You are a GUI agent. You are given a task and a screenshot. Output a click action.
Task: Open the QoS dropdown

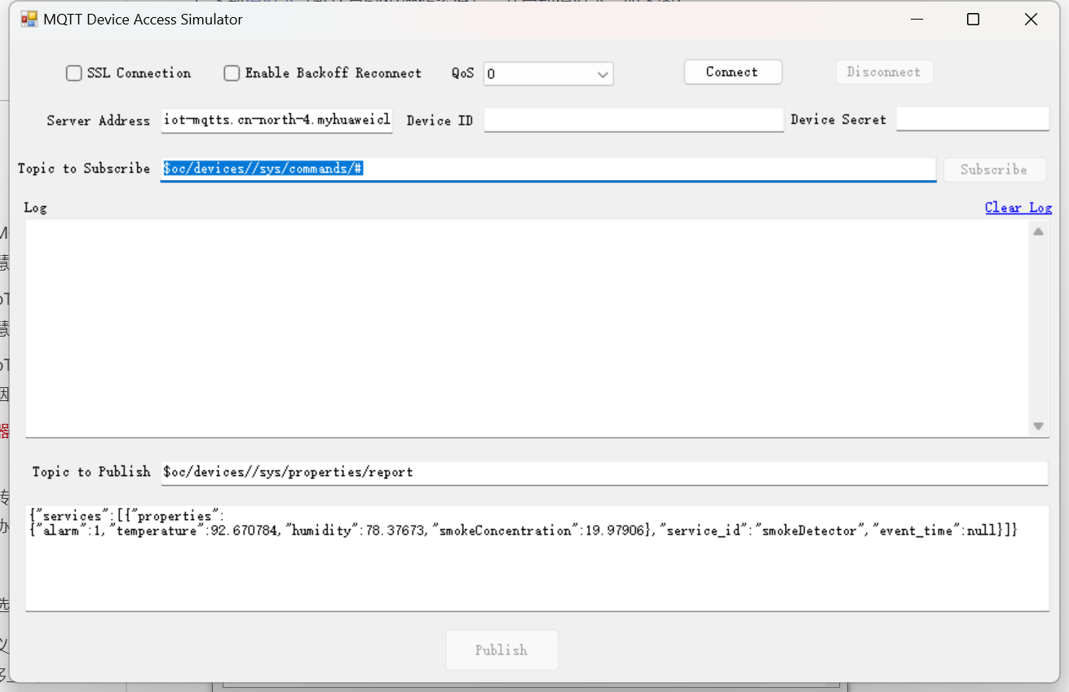click(x=548, y=74)
